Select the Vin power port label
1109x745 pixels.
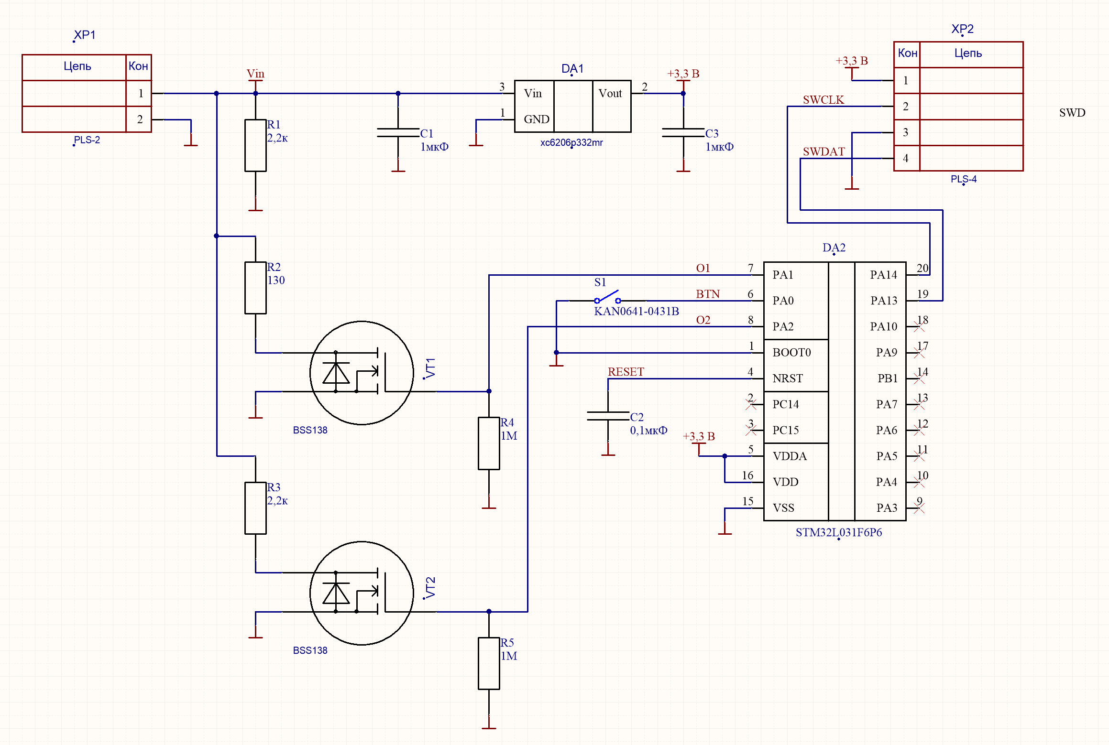255,74
